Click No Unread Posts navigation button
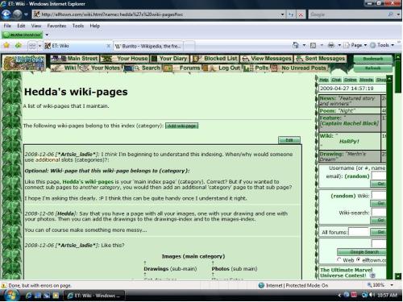Image resolution: width=403 pixels, height=302 pixels. pyautogui.click(x=299, y=68)
